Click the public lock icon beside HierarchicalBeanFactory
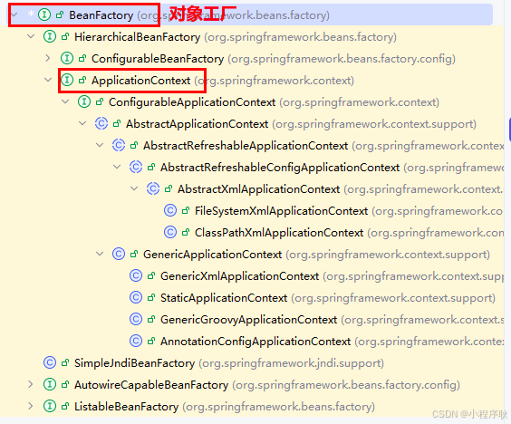The height and width of the screenshot is (424, 511). [65, 36]
